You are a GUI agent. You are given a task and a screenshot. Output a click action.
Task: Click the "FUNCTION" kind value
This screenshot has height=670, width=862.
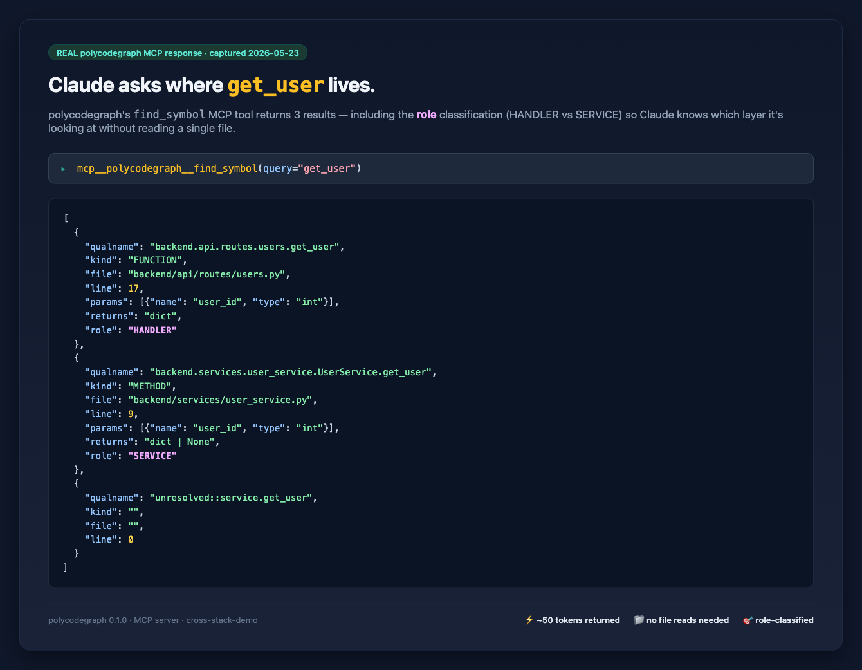click(x=156, y=260)
